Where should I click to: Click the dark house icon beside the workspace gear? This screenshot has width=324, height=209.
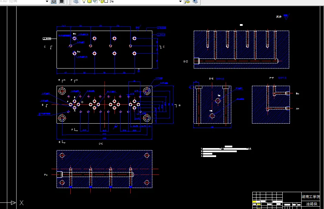(62, 2)
